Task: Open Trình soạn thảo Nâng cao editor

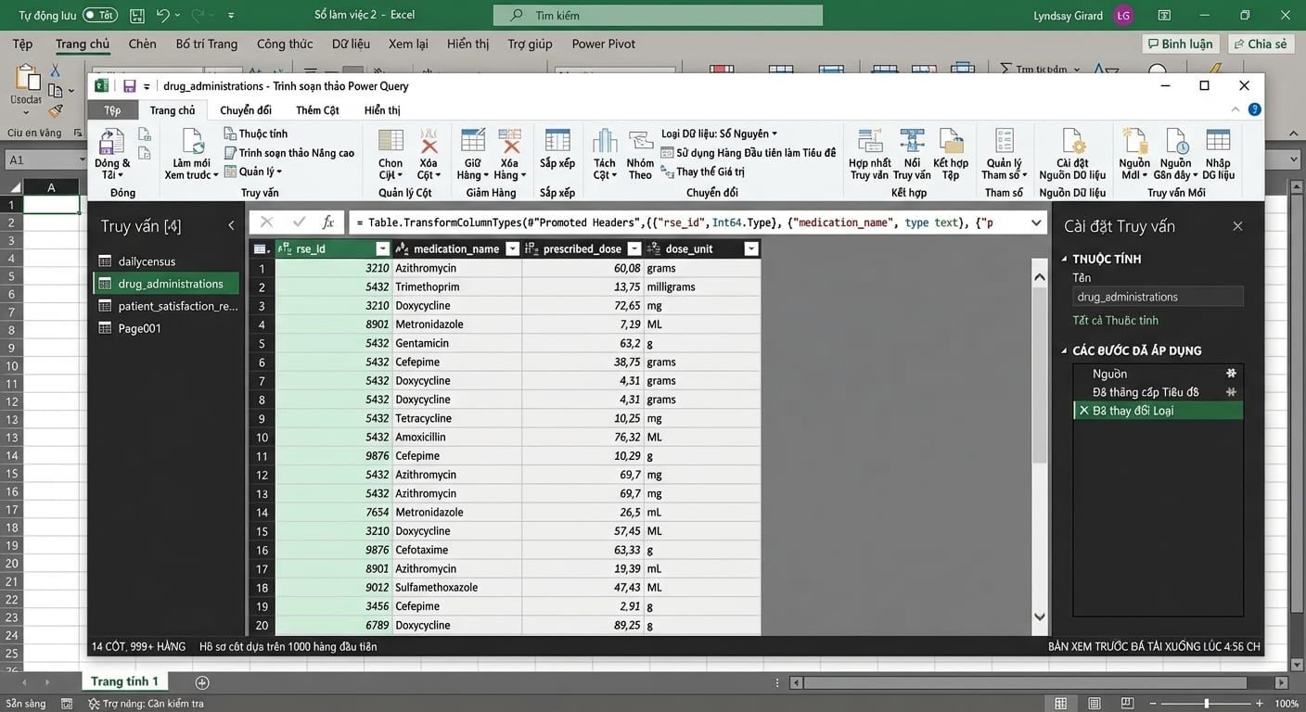Action: coord(289,153)
